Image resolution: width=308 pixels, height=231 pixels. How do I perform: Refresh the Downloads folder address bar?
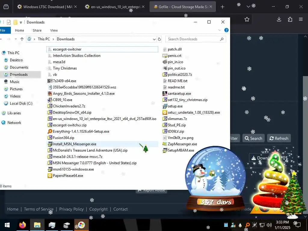point(159,39)
